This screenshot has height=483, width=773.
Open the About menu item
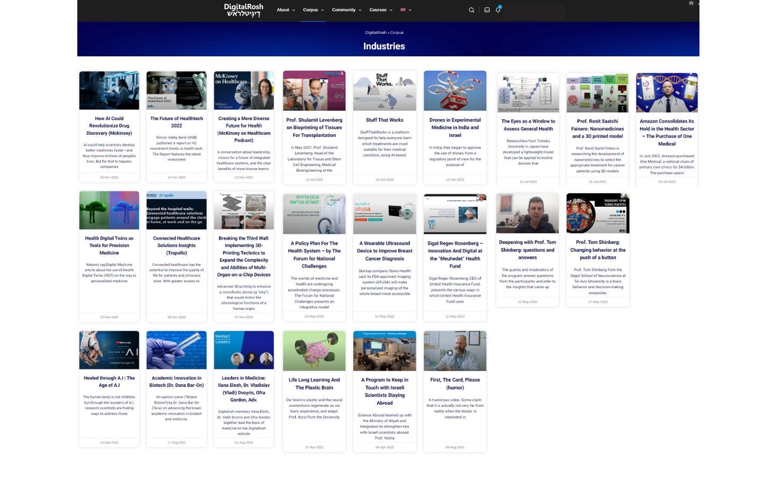tap(283, 10)
